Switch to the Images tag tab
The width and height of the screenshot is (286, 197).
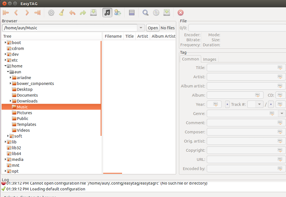click(210, 59)
